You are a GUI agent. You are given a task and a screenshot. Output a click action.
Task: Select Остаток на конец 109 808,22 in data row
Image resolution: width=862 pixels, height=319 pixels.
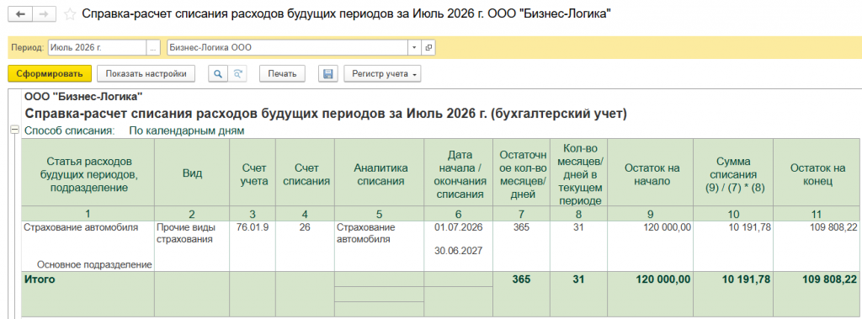(833, 227)
